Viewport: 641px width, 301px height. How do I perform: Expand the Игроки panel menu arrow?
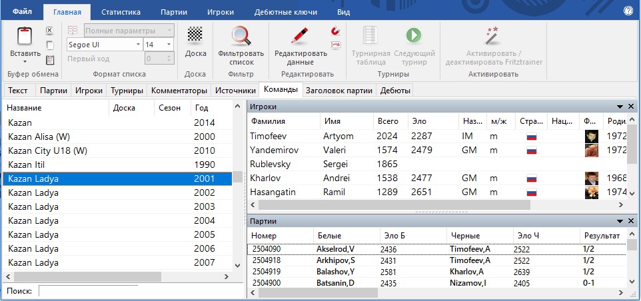620,107
